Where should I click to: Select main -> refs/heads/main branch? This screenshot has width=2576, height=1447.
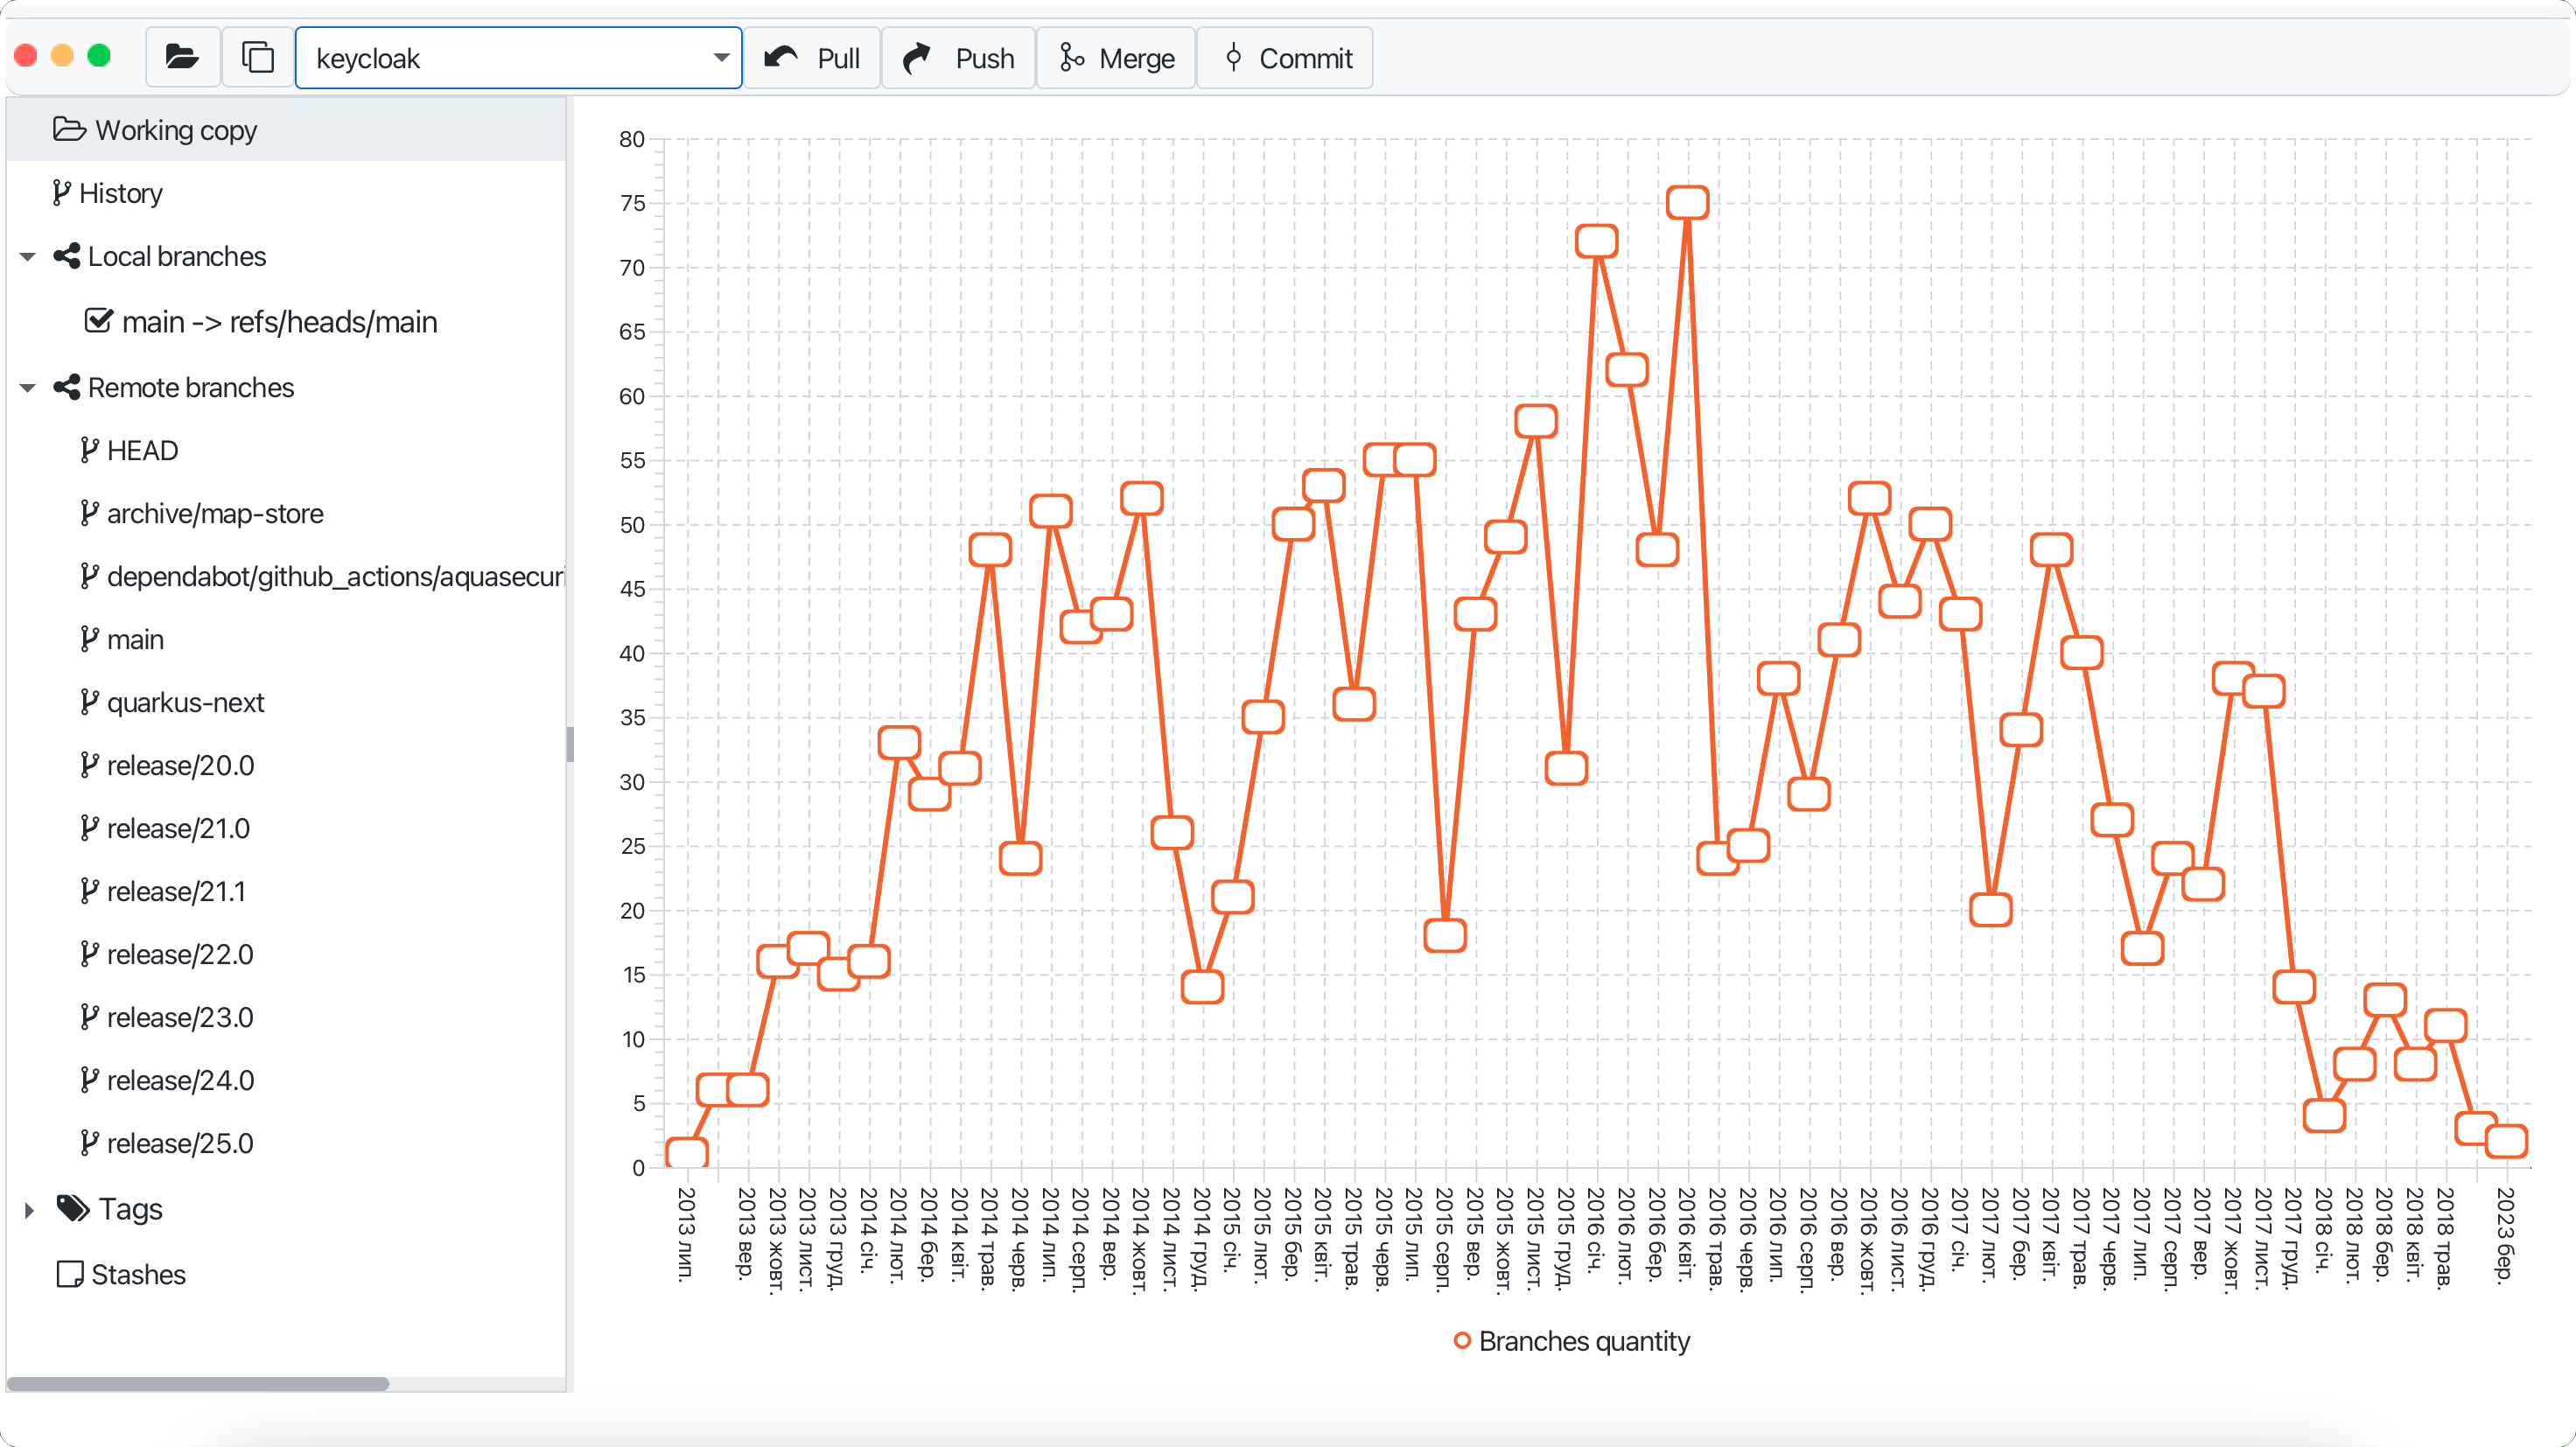(x=280, y=322)
